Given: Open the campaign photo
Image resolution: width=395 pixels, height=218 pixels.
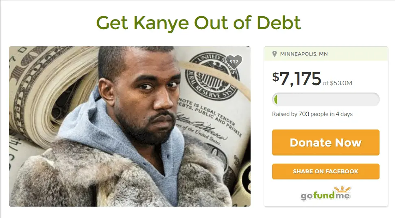Looking at the screenshot, I should coord(130,127).
